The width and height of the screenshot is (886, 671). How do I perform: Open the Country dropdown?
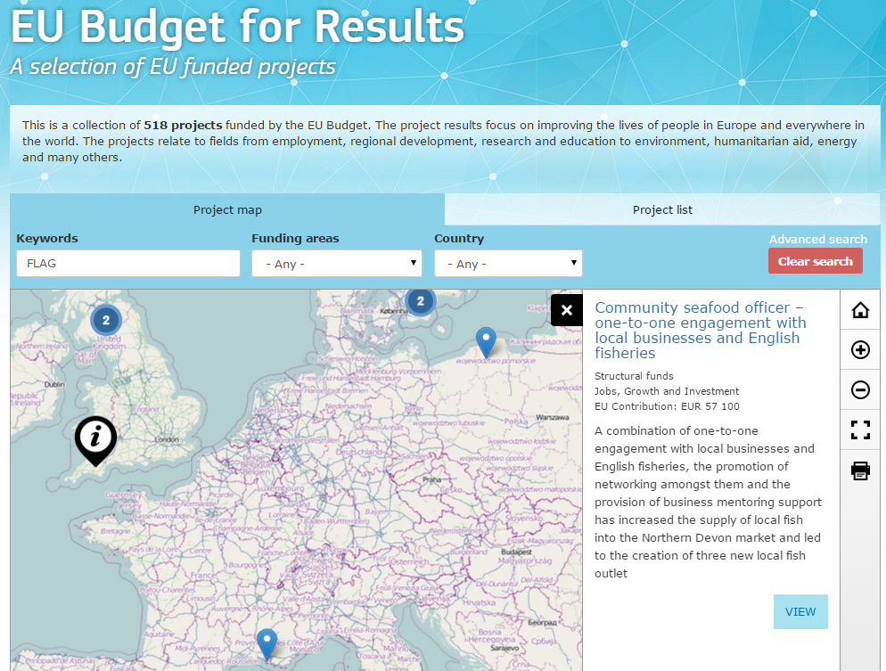[x=508, y=263]
